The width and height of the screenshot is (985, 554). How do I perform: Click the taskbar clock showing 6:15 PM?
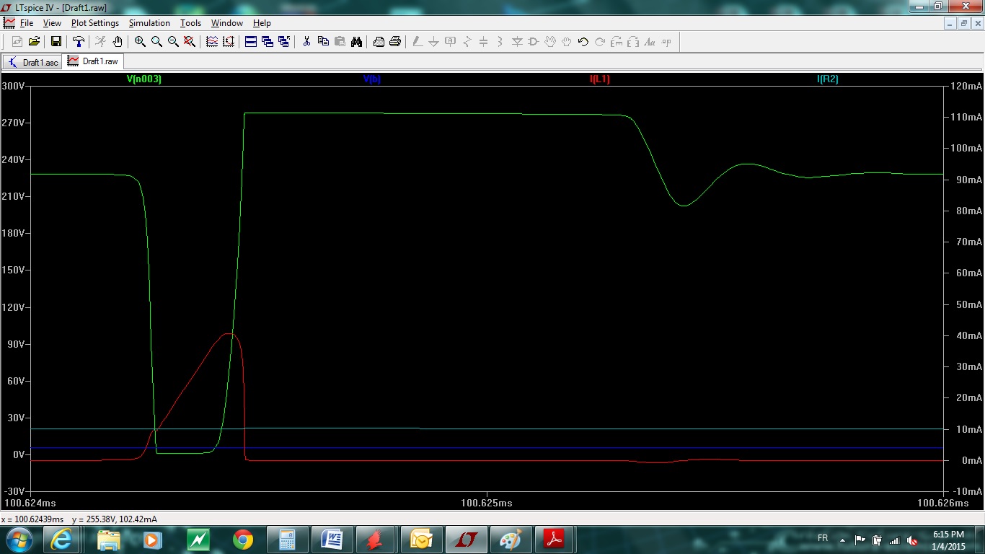pyautogui.click(x=948, y=540)
